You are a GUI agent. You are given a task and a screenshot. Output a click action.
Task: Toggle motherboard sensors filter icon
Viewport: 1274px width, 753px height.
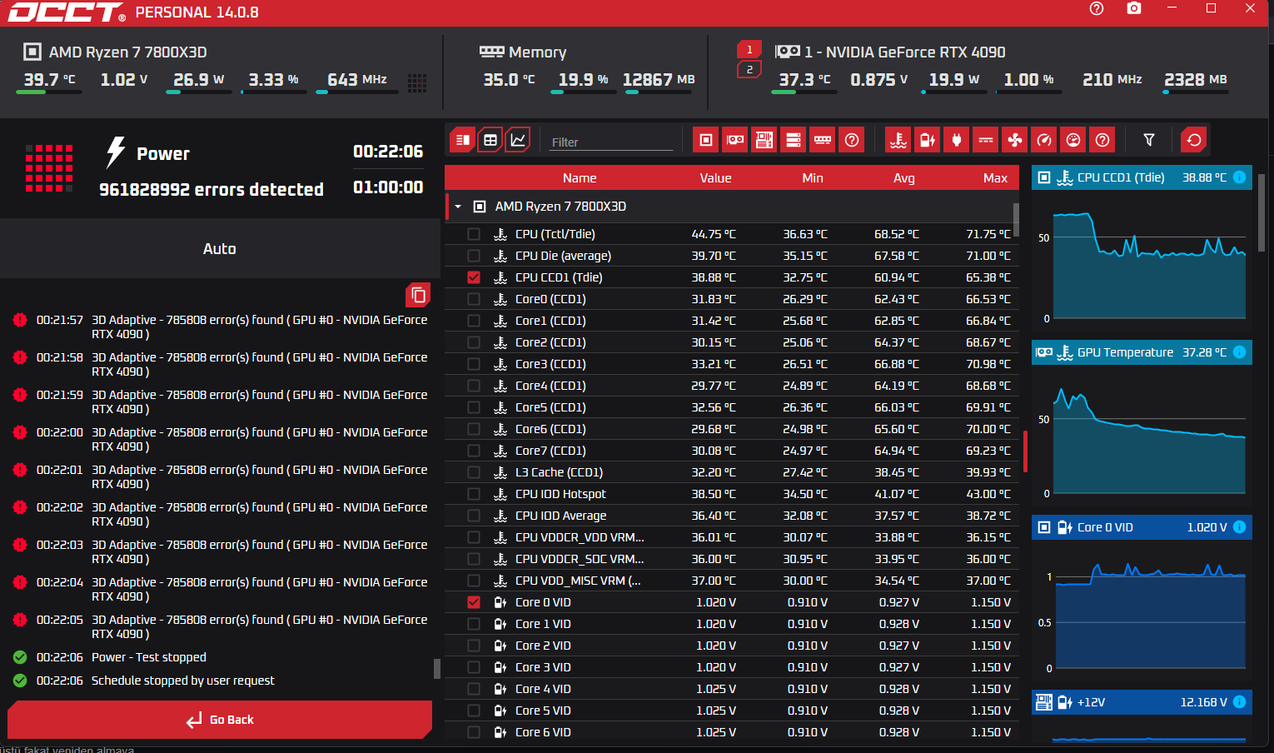click(x=764, y=140)
